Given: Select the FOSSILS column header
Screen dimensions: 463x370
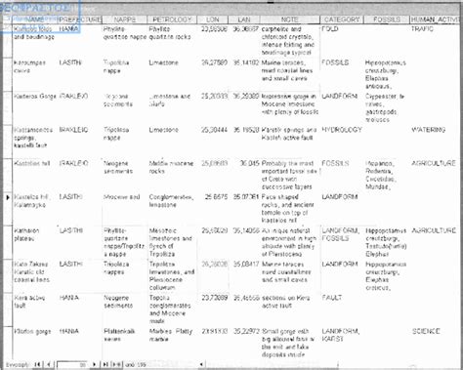Looking at the screenshot, I should pos(387,20).
